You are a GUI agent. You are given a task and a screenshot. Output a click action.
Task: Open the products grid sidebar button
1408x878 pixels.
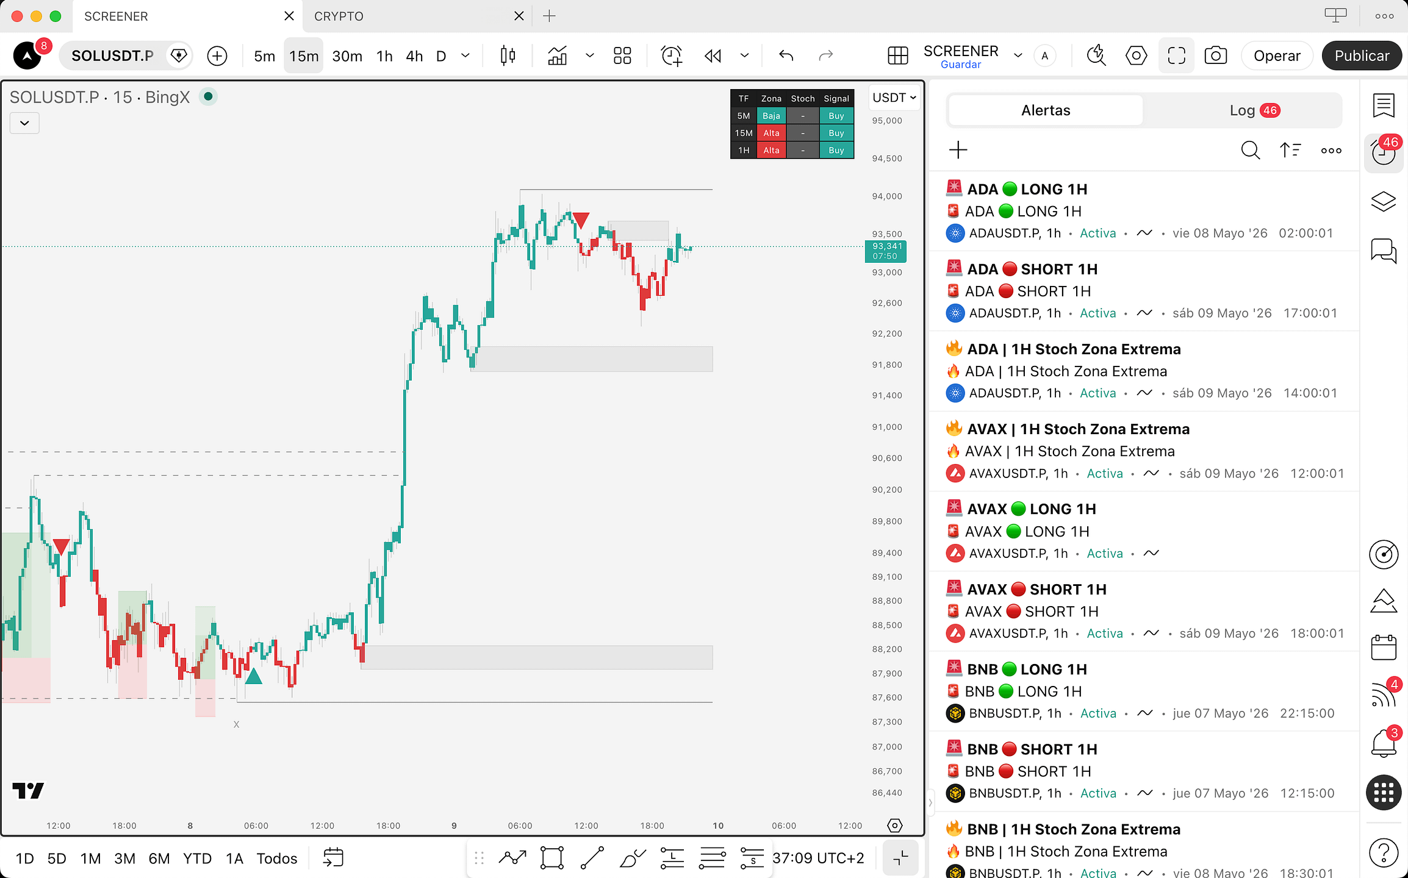(x=1384, y=793)
